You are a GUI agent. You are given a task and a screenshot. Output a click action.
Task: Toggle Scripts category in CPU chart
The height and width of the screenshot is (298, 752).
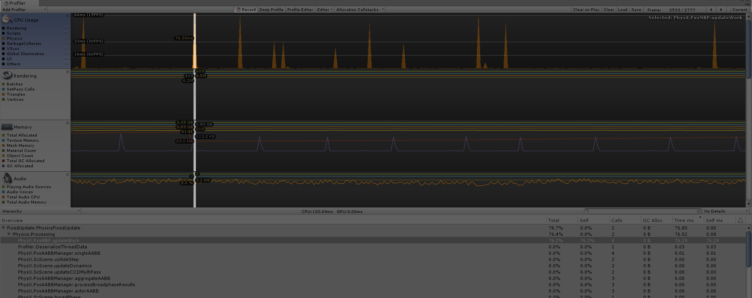coord(3,33)
